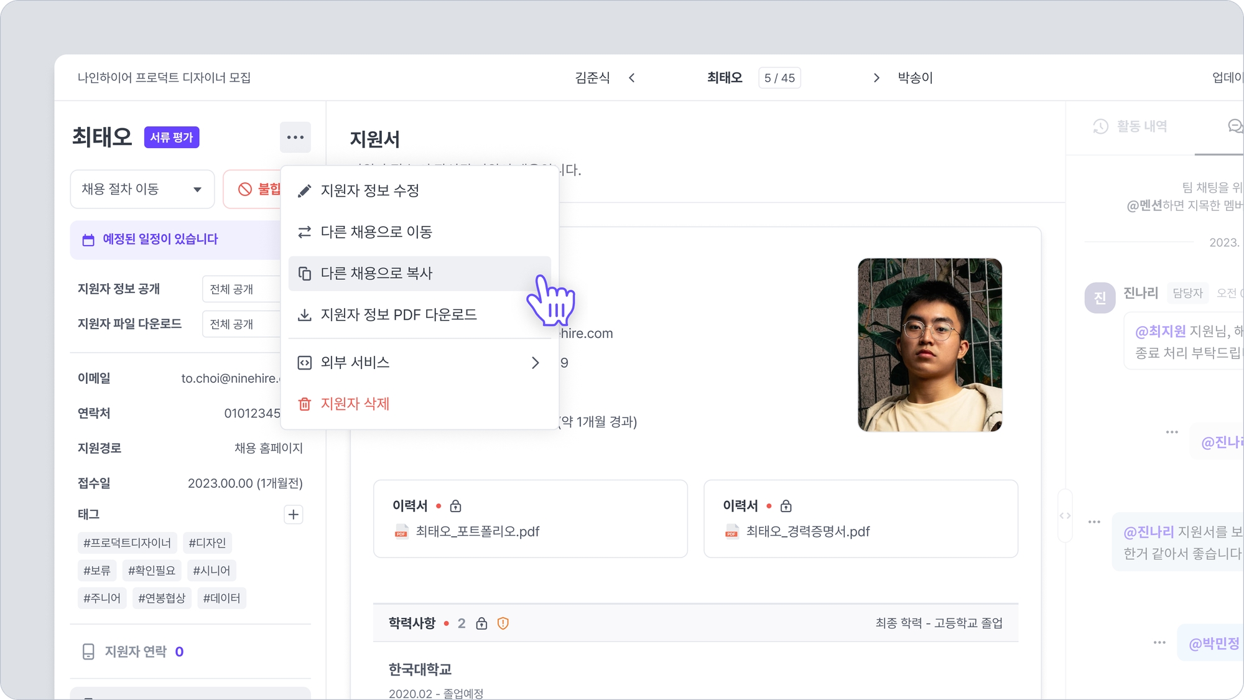Click the @최지원 mention in chat
1244x700 pixels.
[1160, 332]
